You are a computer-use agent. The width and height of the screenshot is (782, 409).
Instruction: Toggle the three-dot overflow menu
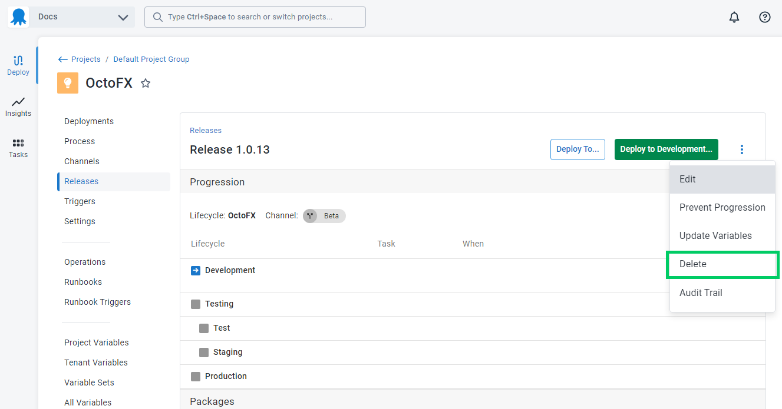[x=742, y=149]
